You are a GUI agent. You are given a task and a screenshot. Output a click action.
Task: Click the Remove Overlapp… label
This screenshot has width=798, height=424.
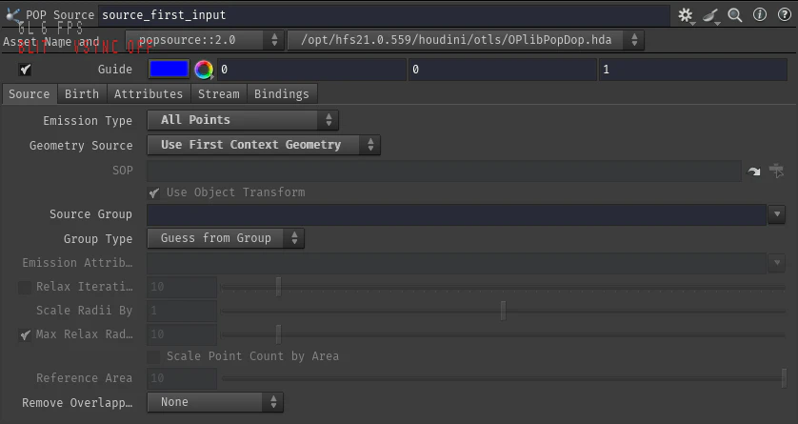coord(77,403)
